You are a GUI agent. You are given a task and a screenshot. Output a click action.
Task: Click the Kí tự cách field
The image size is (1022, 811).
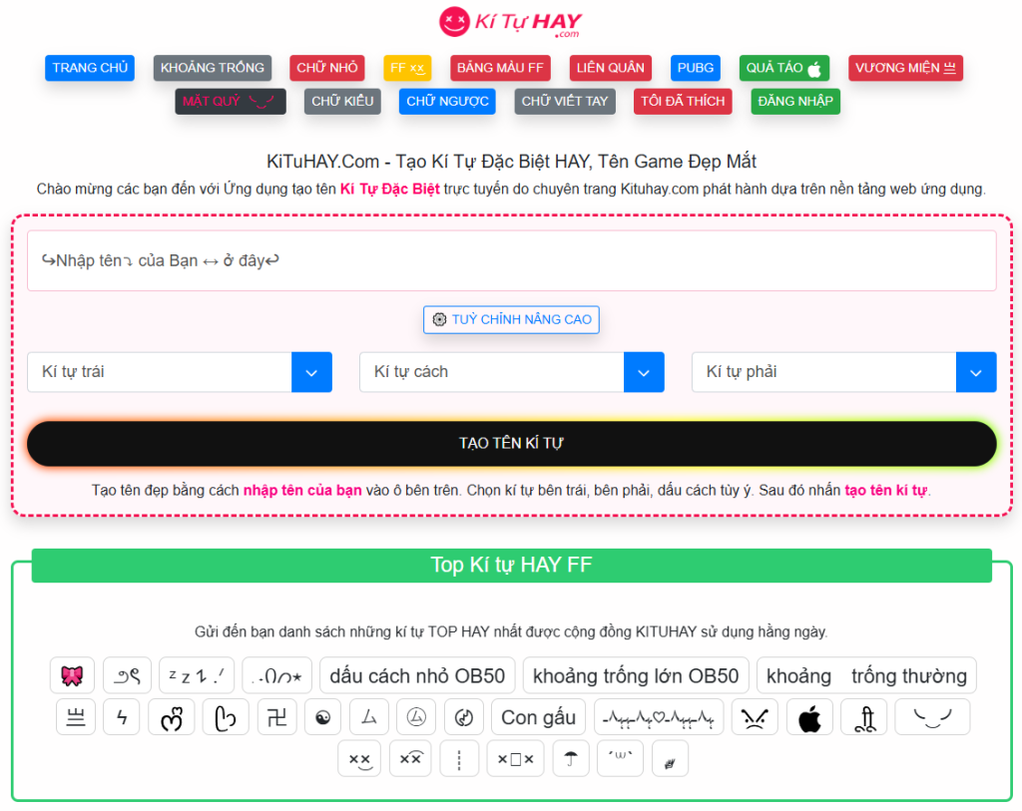point(492,372)
